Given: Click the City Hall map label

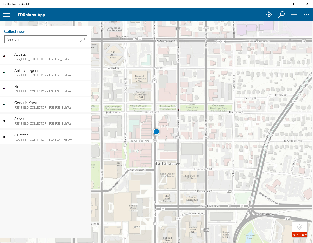Looking at the screenshot, I should coord(119,164).
